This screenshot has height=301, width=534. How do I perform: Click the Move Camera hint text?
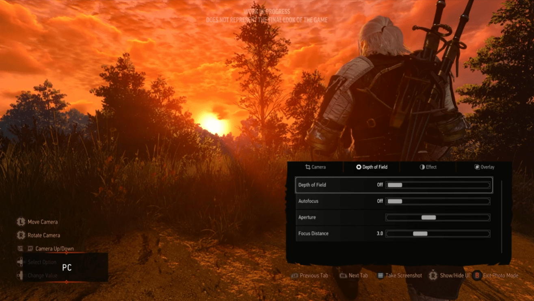pos(43,222)
